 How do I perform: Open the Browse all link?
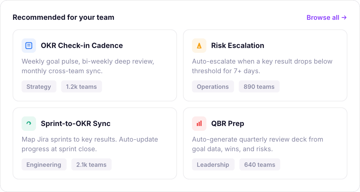326,17
